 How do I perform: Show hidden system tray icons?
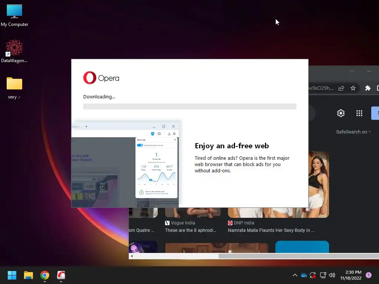[295, 275]
